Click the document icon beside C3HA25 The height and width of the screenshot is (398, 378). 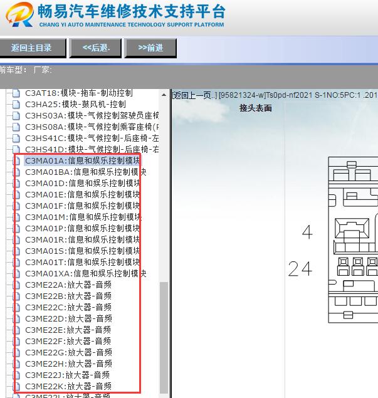(x=16, y=104)
